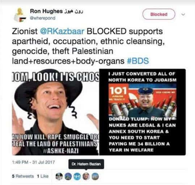Image resolution: width=195 pixels, height=185 pixels.
Task: Open the first liker avatar showing a group photo
Action: (59, 176)
